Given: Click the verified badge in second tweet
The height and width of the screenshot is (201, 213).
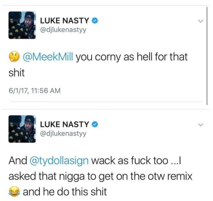Looking at the screenshot, I should pyautogui.click(x=95, y=125).
